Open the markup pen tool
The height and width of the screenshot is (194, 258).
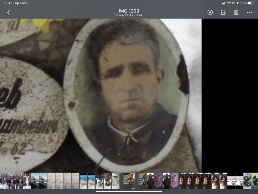210,12
